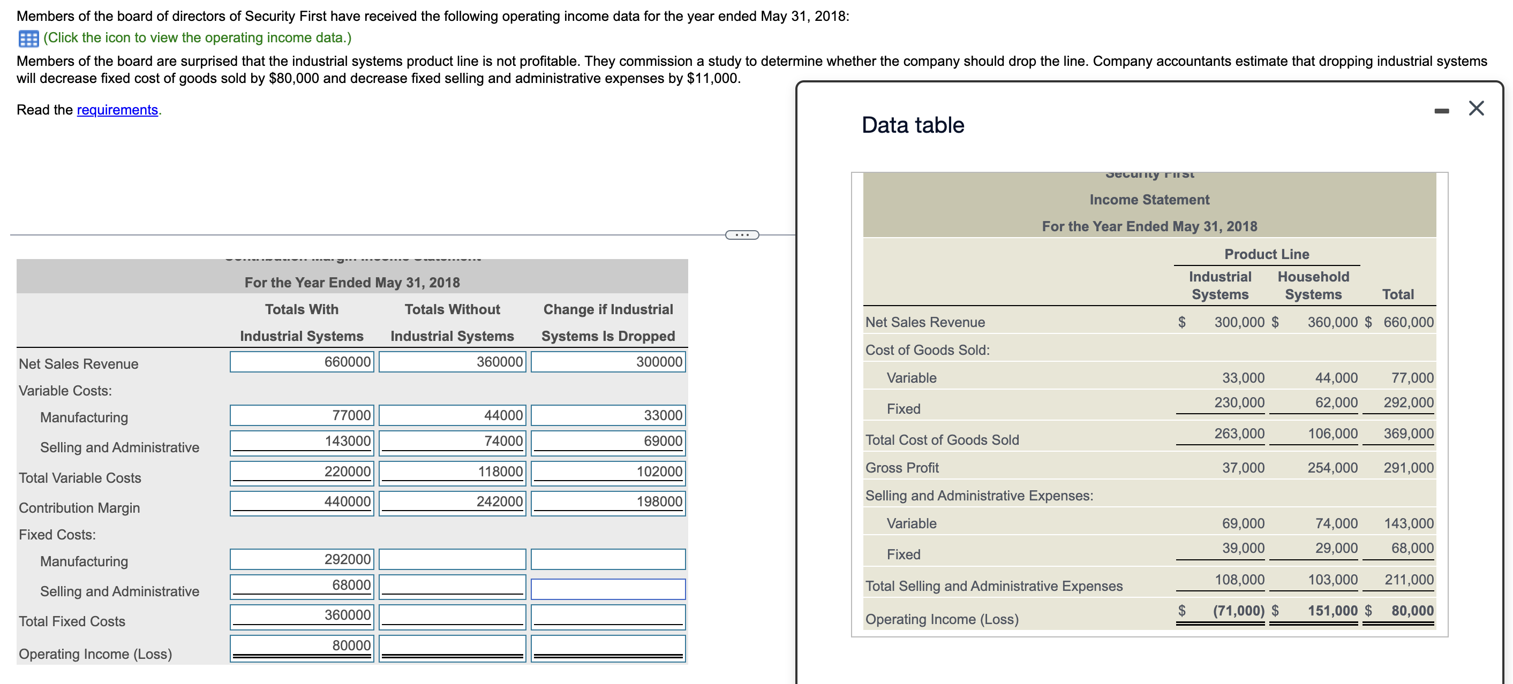
Task: Click the operating income data table icon
Action: click(x=29, y=39)
